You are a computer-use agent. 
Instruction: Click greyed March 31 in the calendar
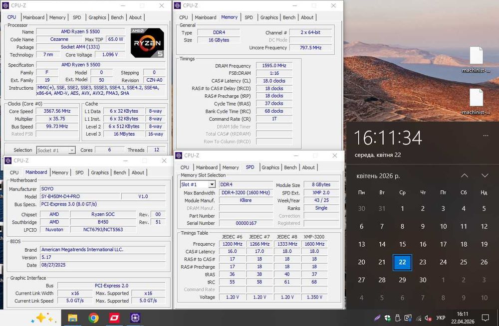tap(382, 209)
